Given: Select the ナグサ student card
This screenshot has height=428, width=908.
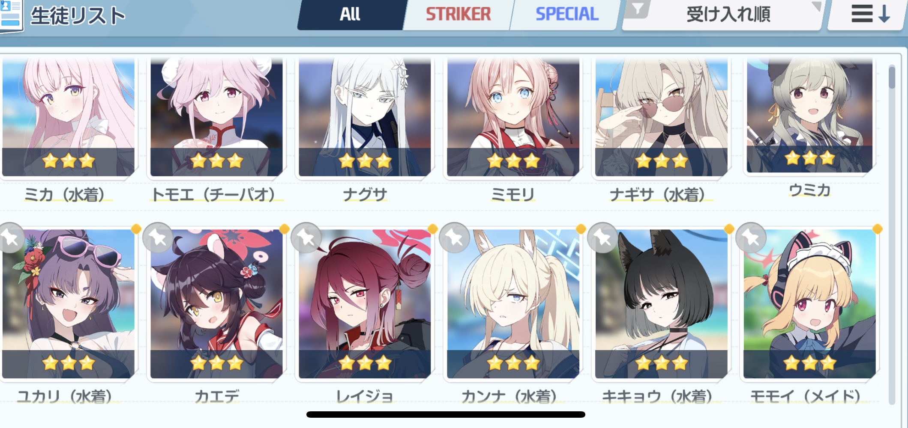Looking at the screenshot, I should tap(365, 128).
